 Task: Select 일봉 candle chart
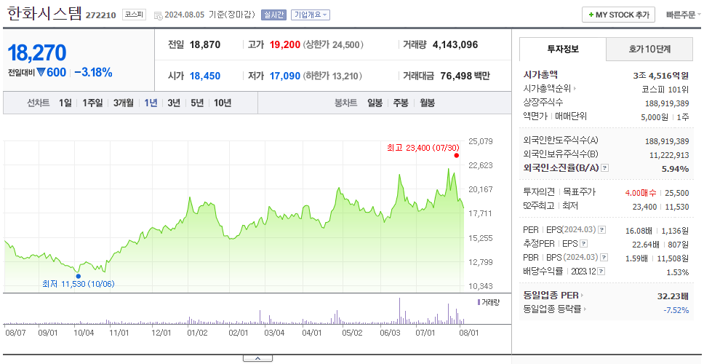[375, 103]
